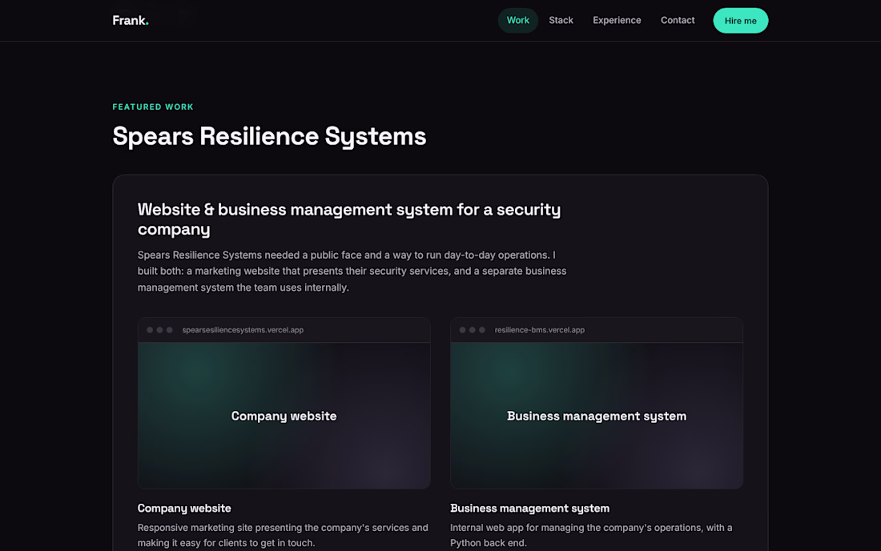Click the spearsesiliencesystems.vercel.app address text
Image resolution: width=881 pixels, height=551 pixels.
point(243,330)
